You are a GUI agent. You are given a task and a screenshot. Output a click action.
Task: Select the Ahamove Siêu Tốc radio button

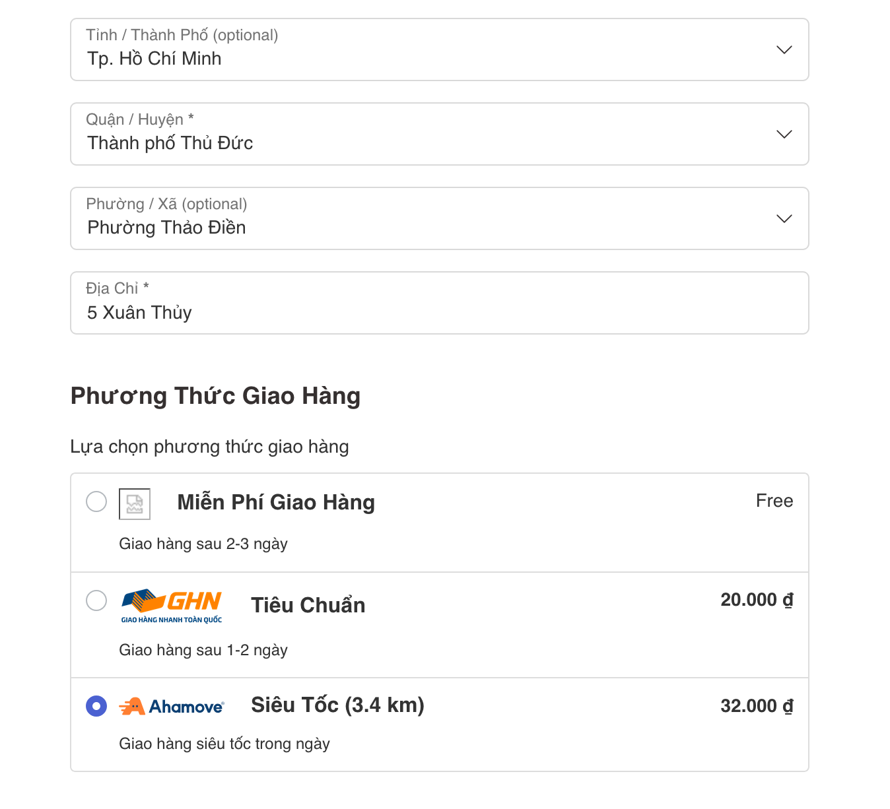point(96,706)
